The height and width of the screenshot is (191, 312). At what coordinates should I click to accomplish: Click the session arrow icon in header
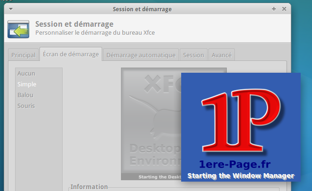tap(19, 29)
